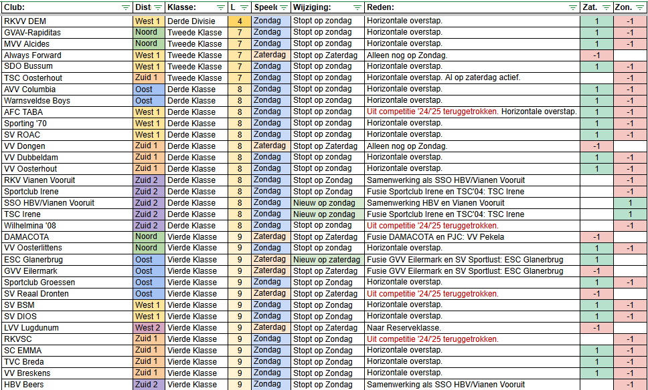The height and width of the screenshot is (390, 648).
Task: Select the cell VV Dubbeldam
Action: pos(68,157)
